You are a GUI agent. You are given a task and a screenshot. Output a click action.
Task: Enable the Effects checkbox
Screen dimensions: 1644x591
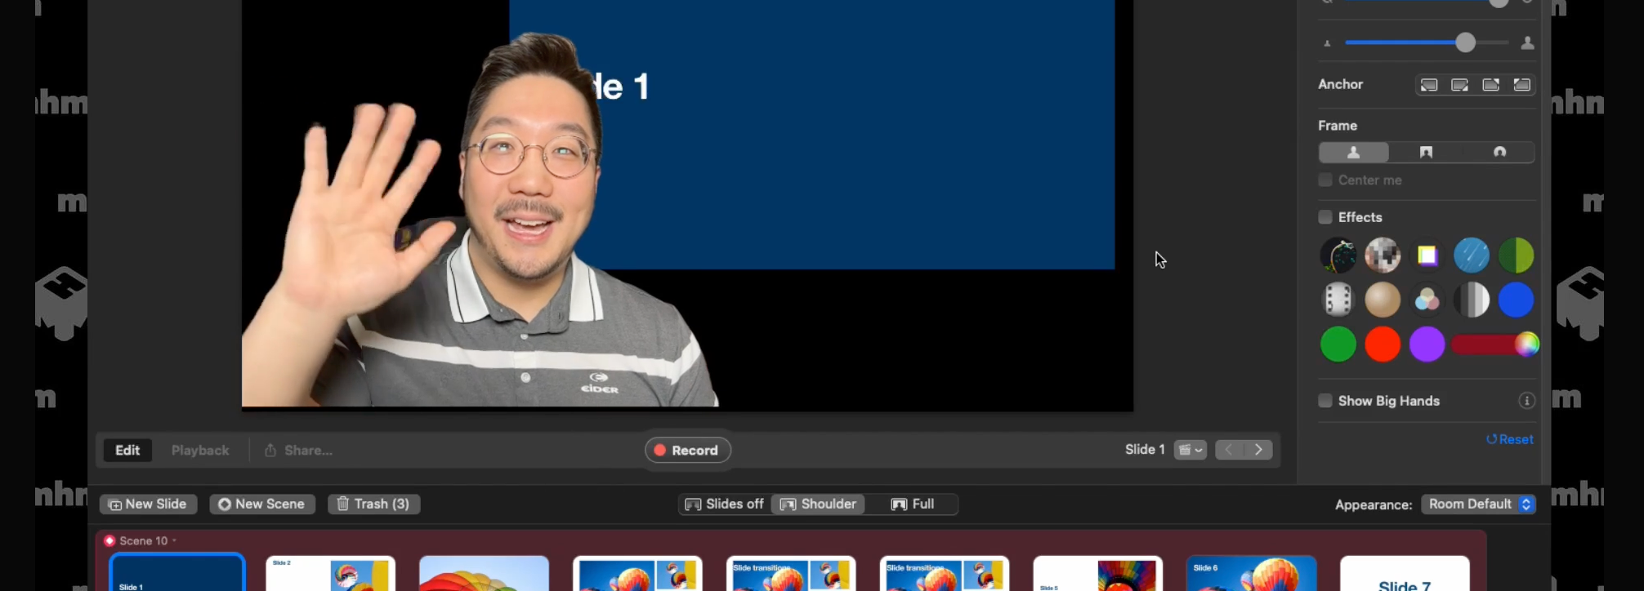coord(1325,217)
